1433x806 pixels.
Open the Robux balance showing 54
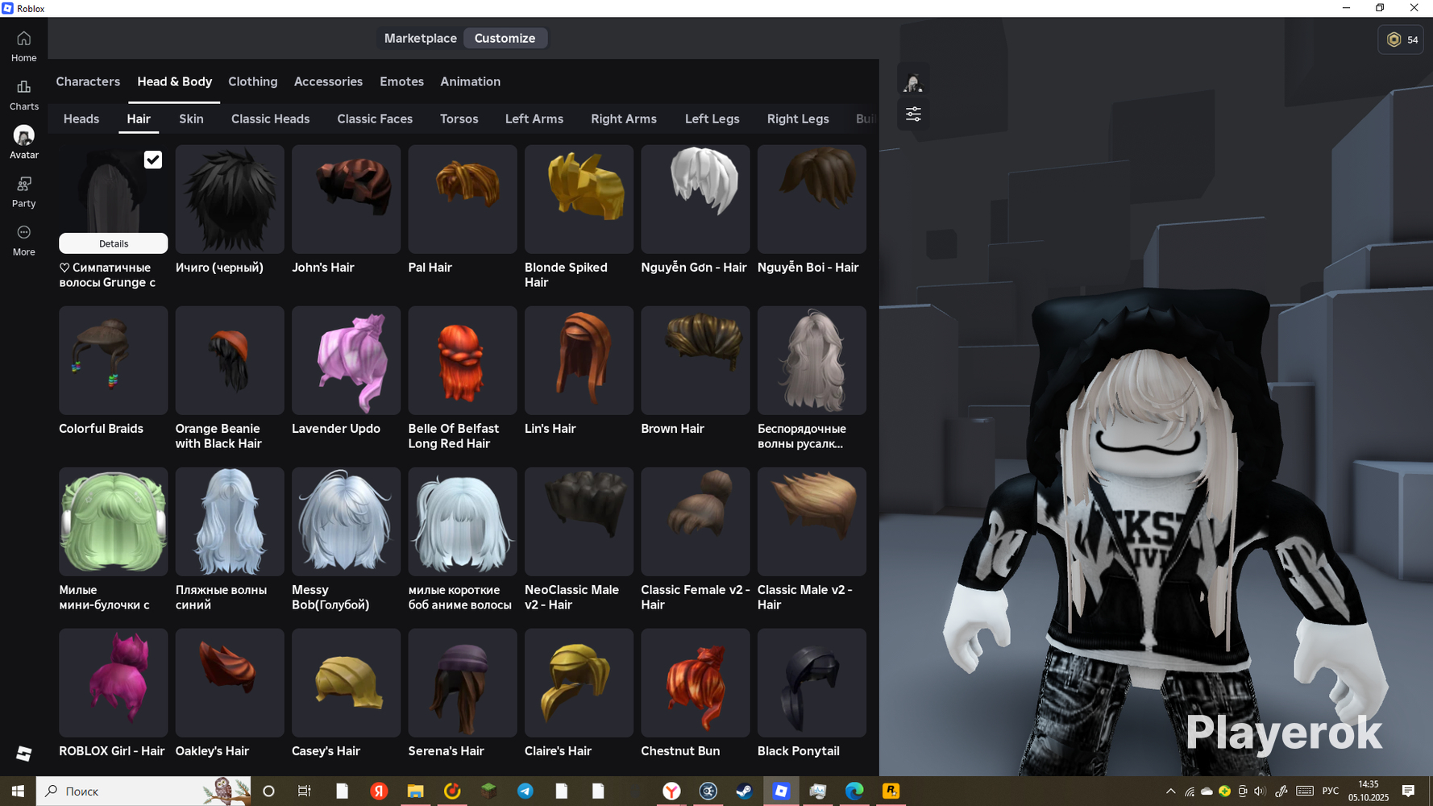point(1402,39)
